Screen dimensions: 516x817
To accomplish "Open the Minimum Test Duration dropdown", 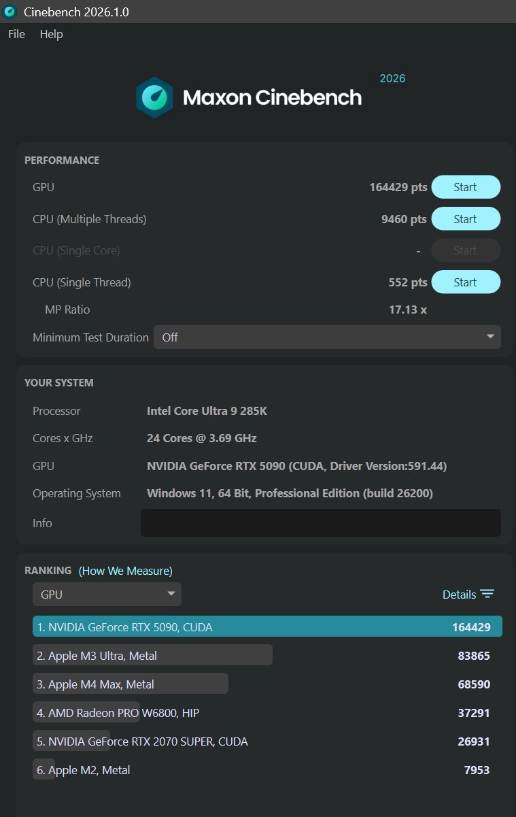I will tap(327, 336).
